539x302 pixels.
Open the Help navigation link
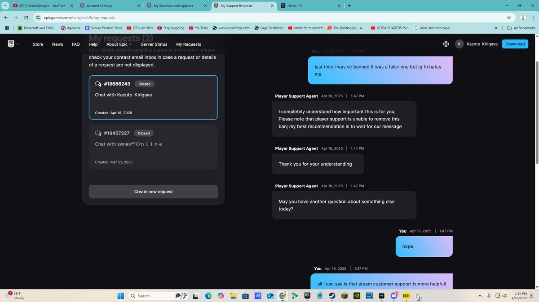coord(93,44)
